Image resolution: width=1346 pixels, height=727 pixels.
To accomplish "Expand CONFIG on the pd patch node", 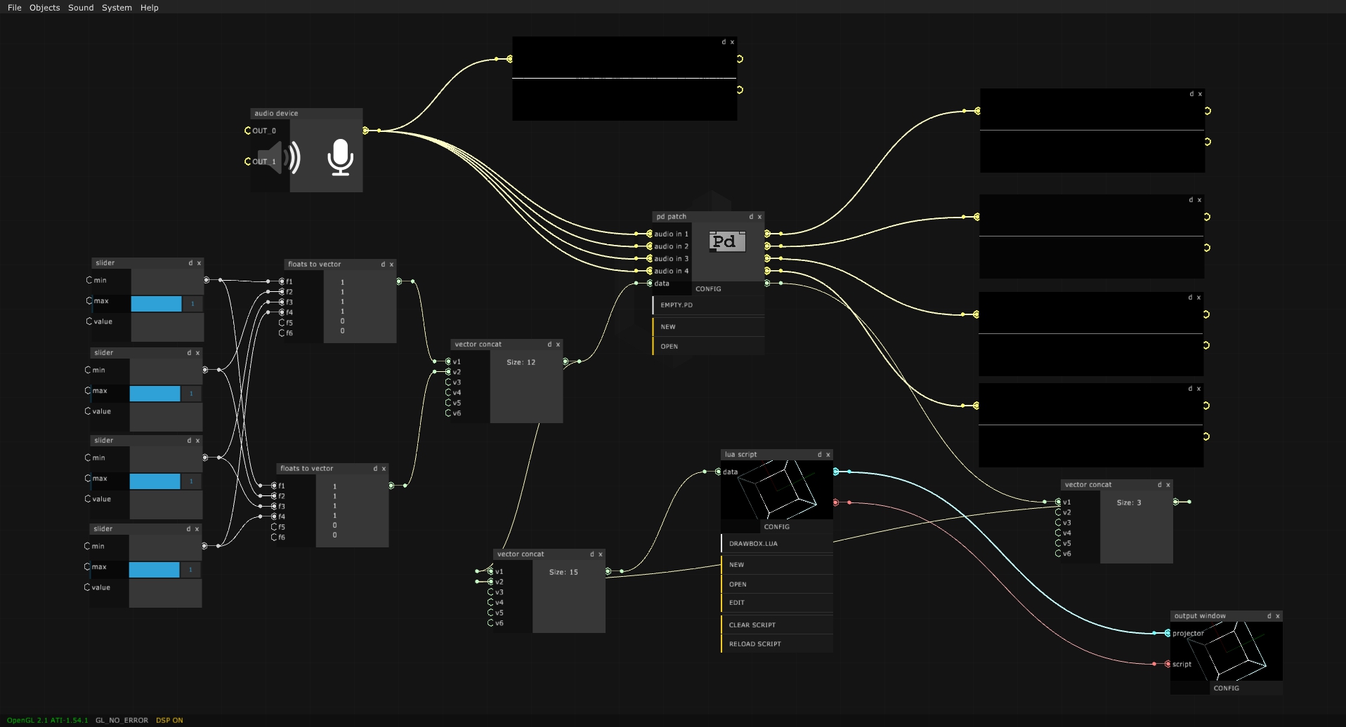I will [x=709, y=288].
